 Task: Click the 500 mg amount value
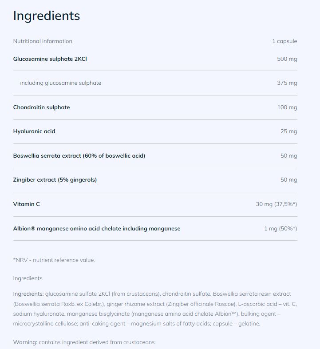(x=287, y=59)
